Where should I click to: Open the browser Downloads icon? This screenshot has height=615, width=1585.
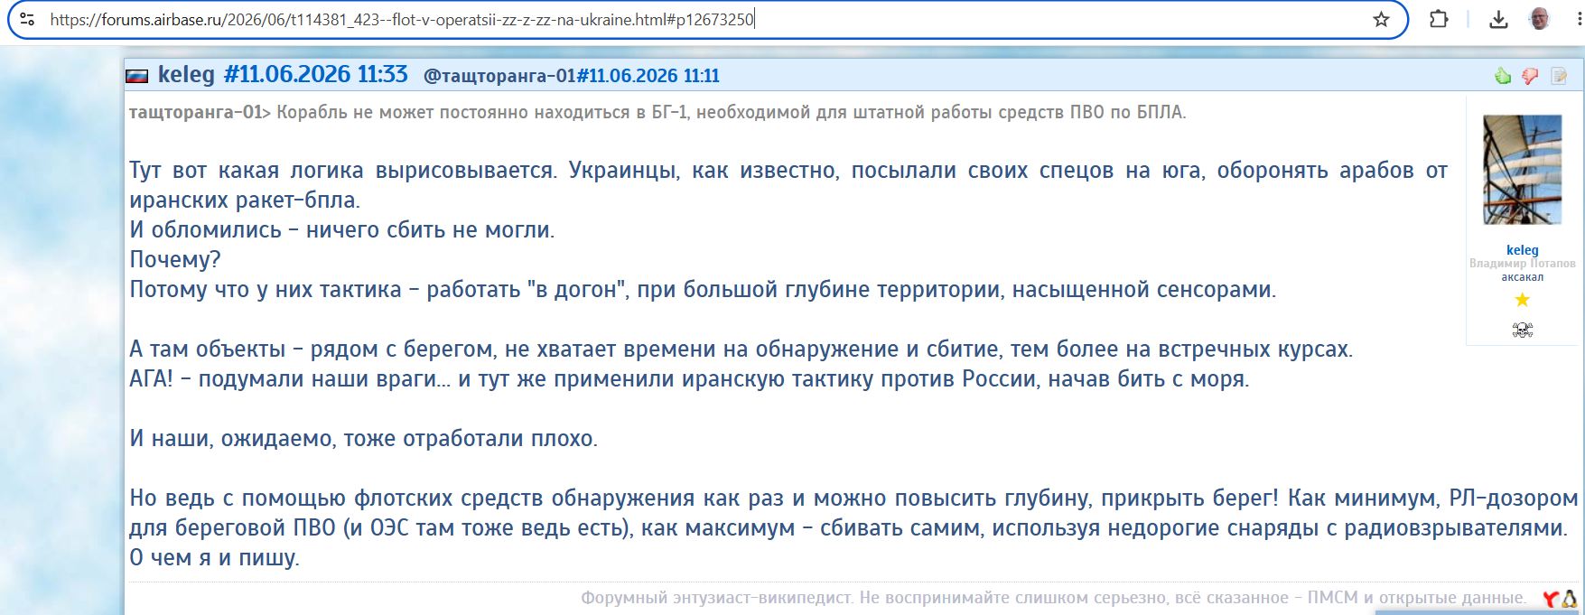1498,19
